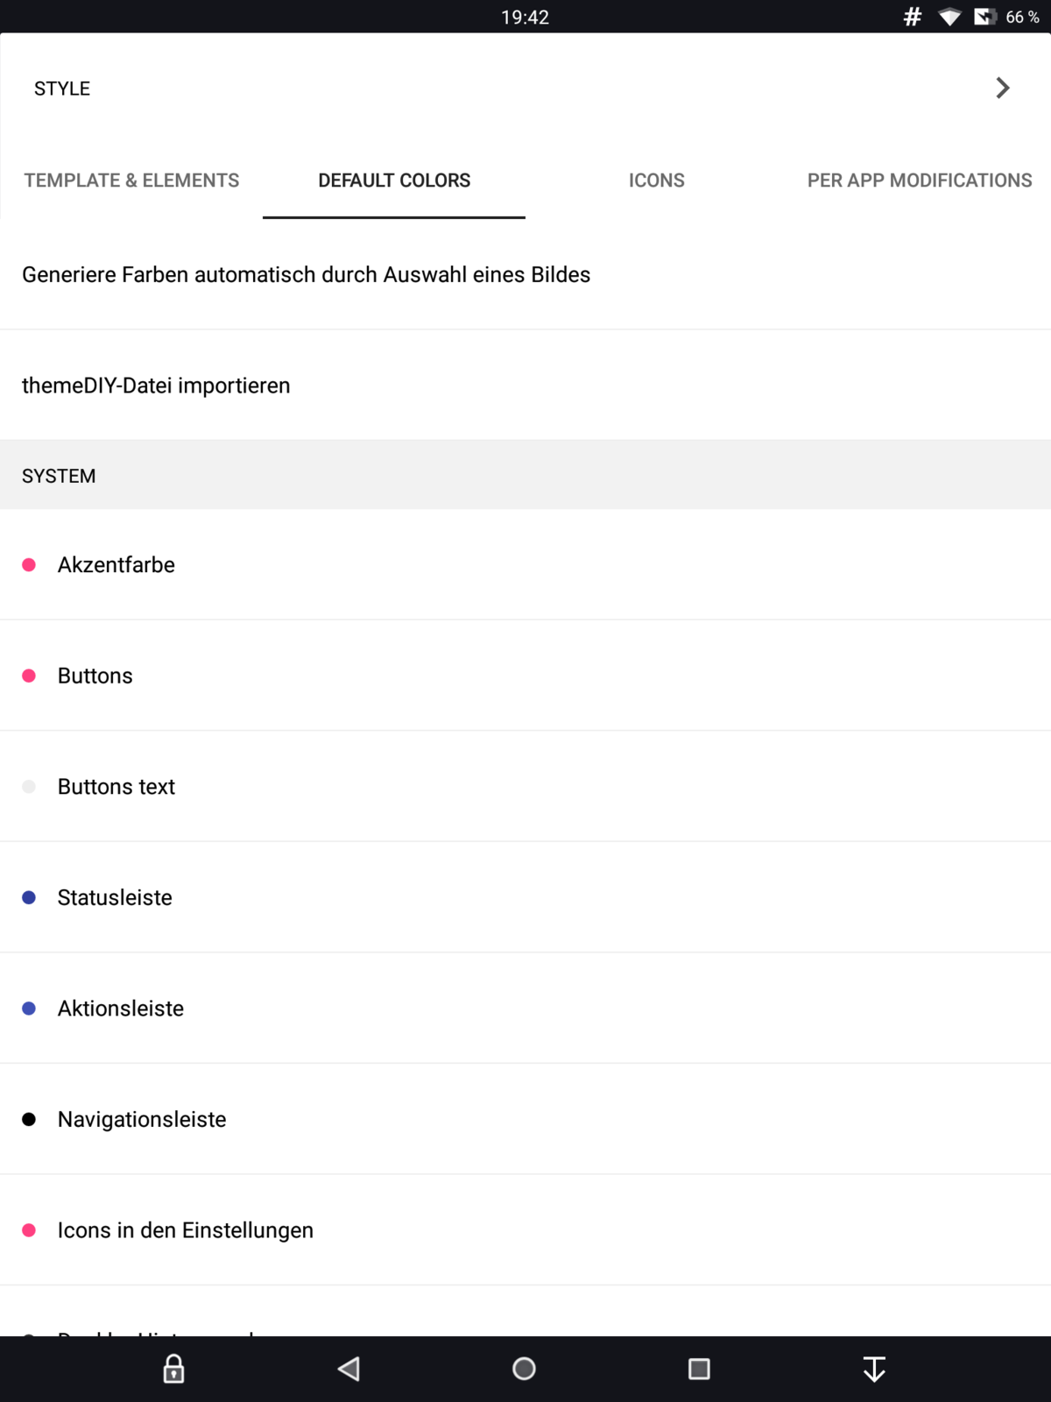Image resolution: width=1051 pixels, height=1402 pixels.
Task: Tap the lock icon in navigation bar
Action: click(173, 1369)
